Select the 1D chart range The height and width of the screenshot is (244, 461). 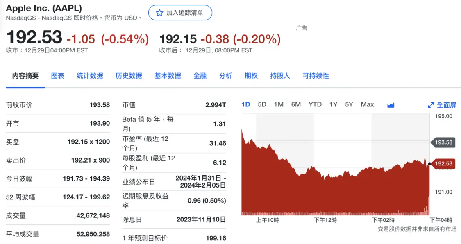(x=246, y=104)
